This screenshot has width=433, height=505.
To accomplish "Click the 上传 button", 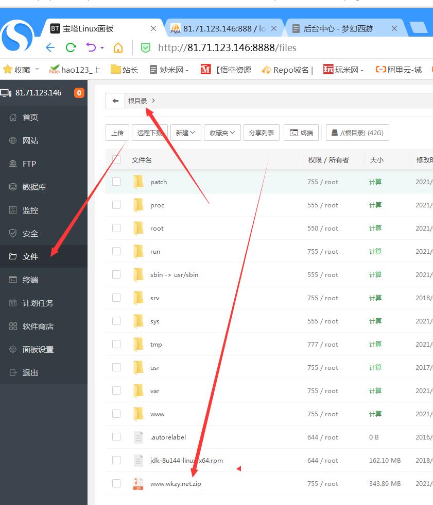I will 117,133.
